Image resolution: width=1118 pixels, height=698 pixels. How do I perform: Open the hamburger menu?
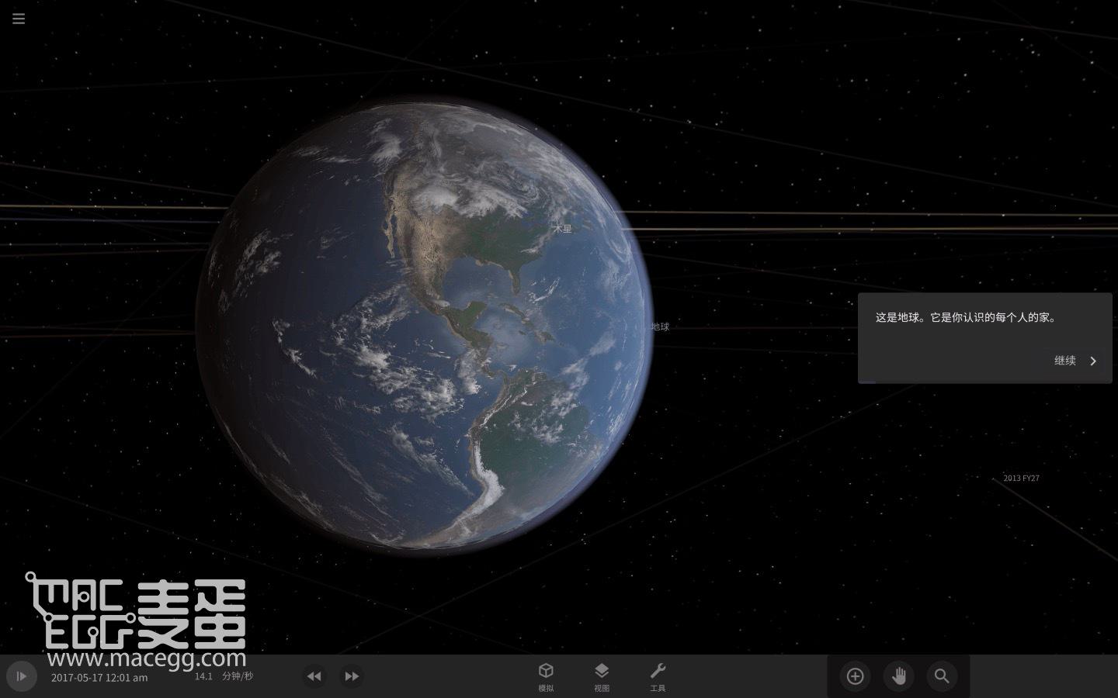pyautogui.click(x=19, y=19)
